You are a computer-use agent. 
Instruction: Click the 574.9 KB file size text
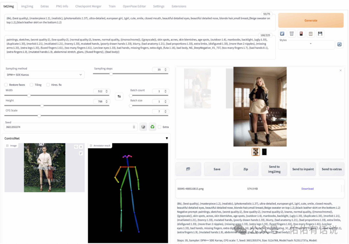coord(252,189)
